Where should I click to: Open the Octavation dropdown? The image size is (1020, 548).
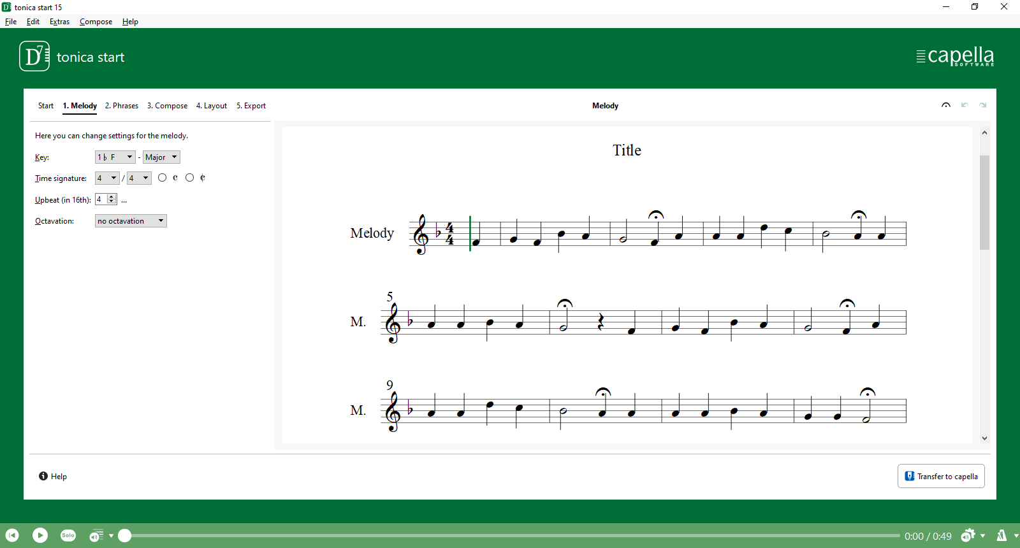131,221
